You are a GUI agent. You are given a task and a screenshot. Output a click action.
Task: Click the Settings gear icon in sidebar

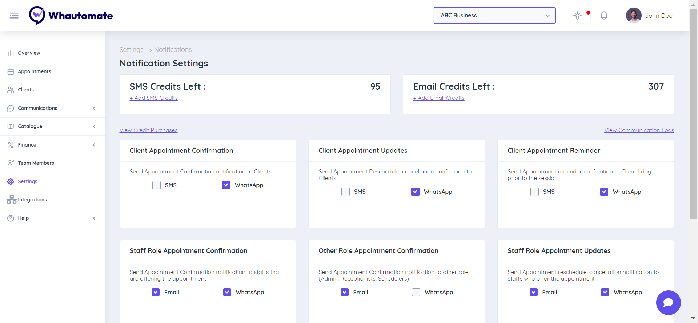click(11, 181)
